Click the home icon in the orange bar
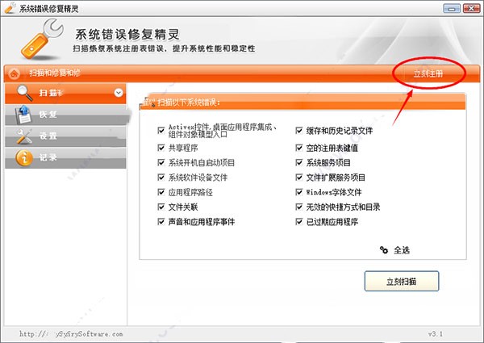The width and height of the screenshot is (484, 343). coord(14,73)
